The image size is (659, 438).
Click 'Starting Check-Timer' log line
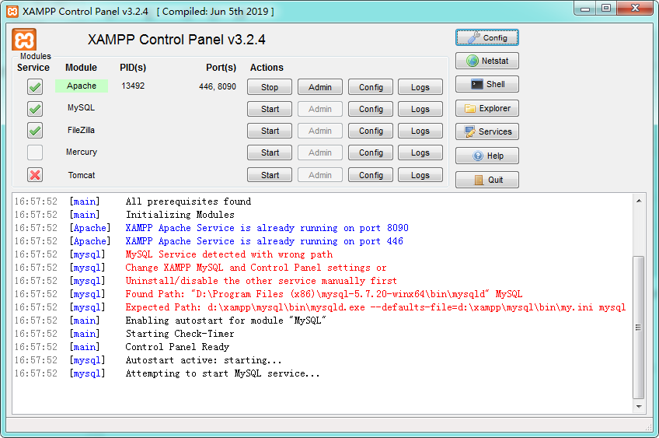coord(180,334)
